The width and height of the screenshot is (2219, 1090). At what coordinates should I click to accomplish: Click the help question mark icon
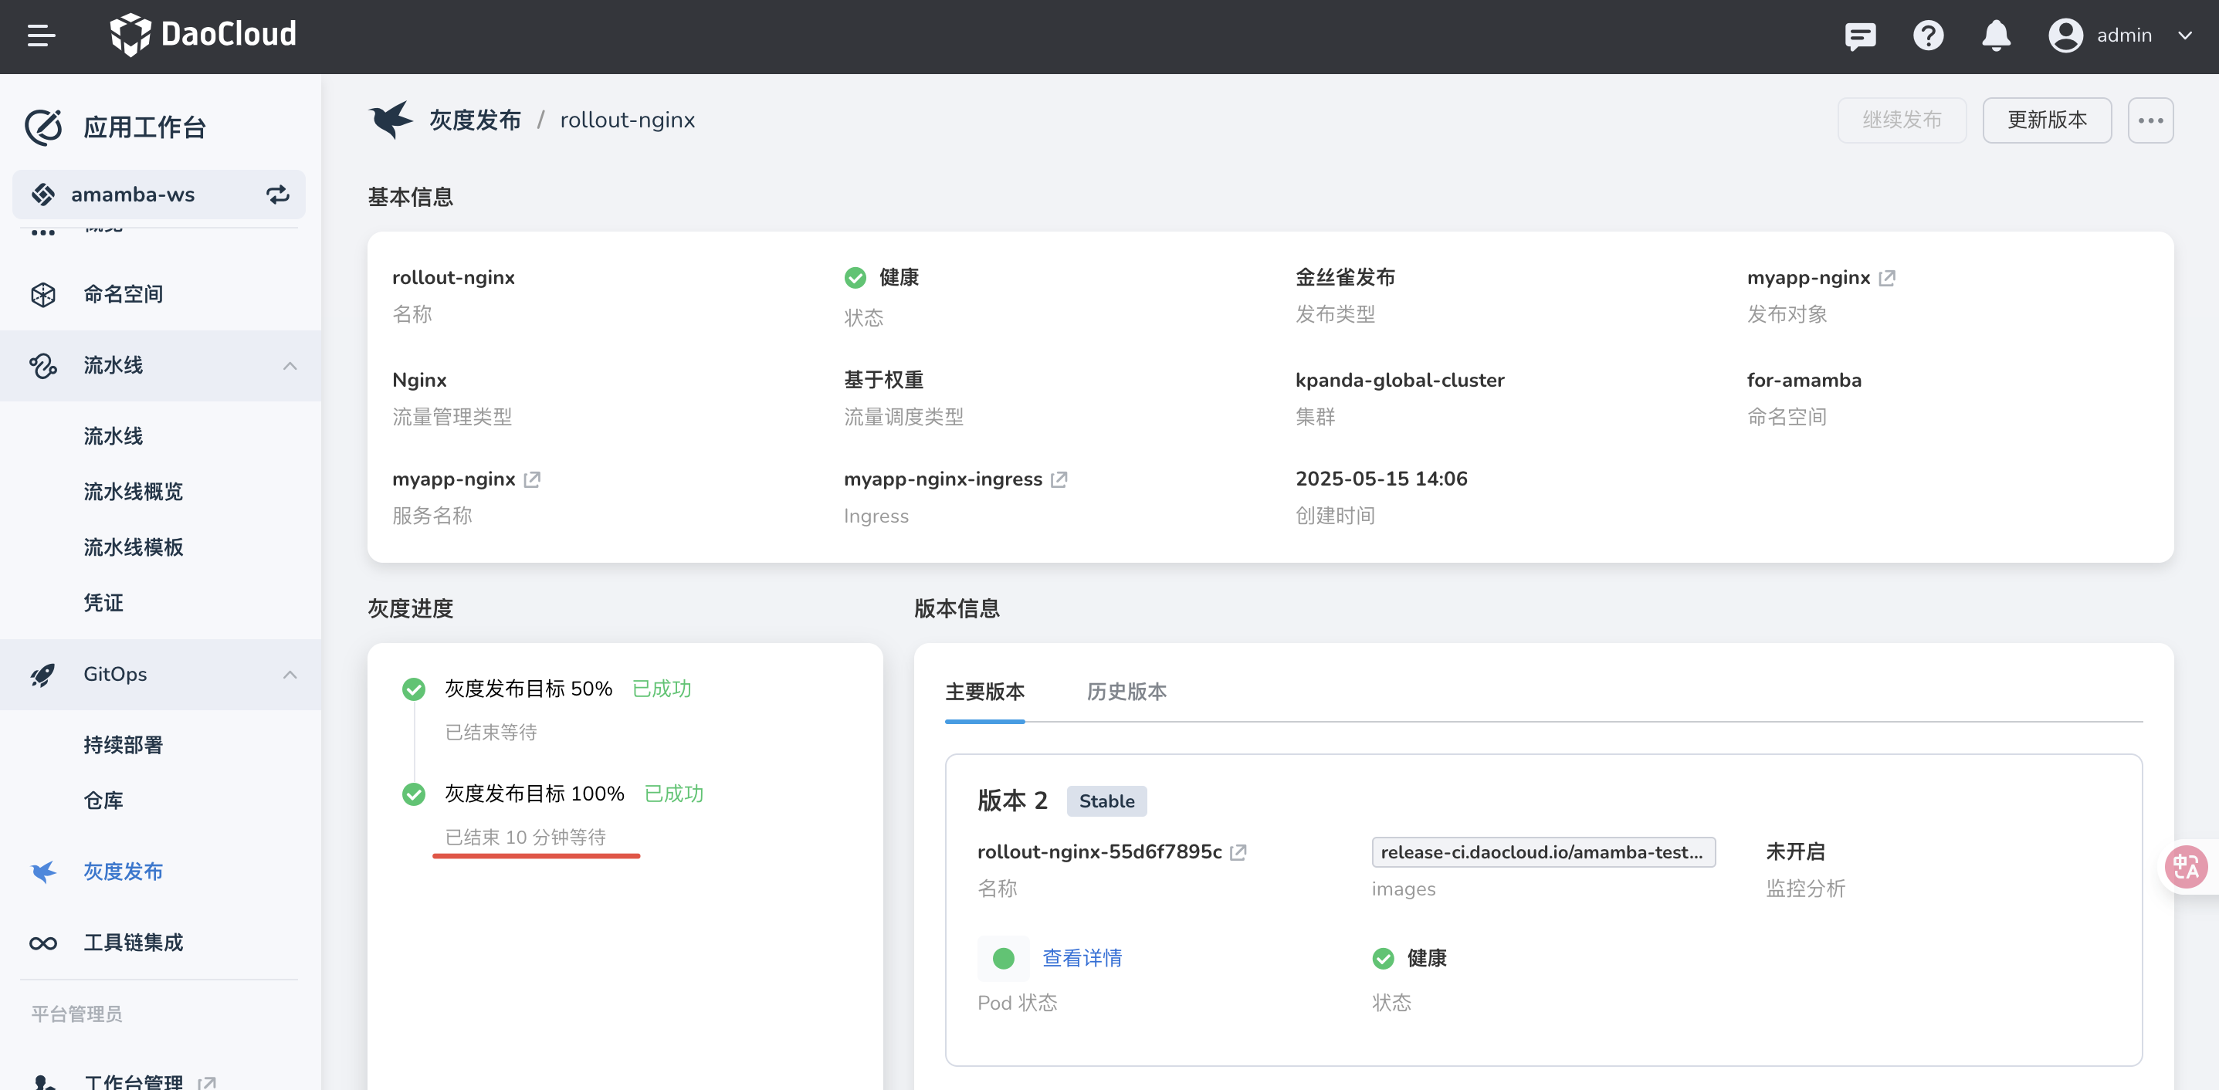click(x=1928, y=36)
